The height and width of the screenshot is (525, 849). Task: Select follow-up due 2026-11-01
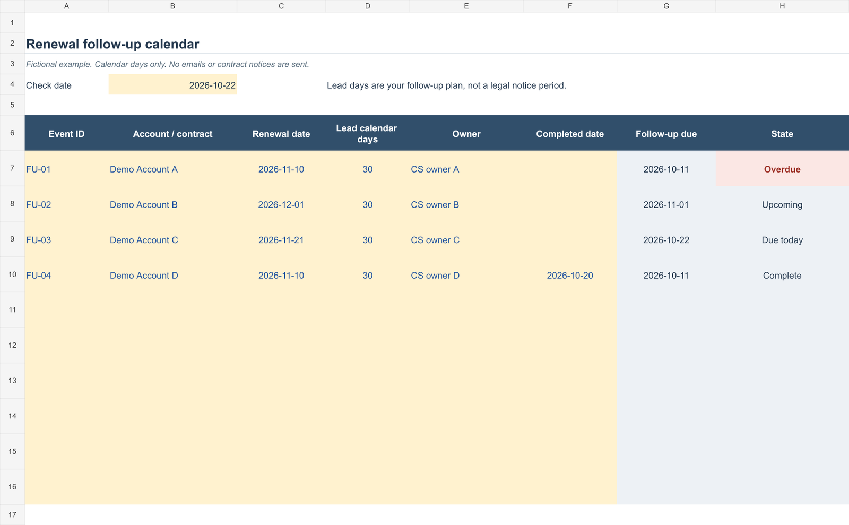(x=666, y=204)
